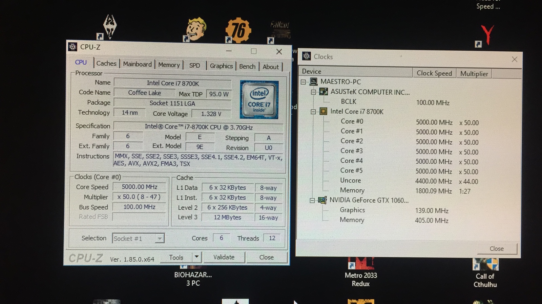The image size is (542, 304).
Task: Click the Multiplier x 50.0 field
Action: [139, 197]
